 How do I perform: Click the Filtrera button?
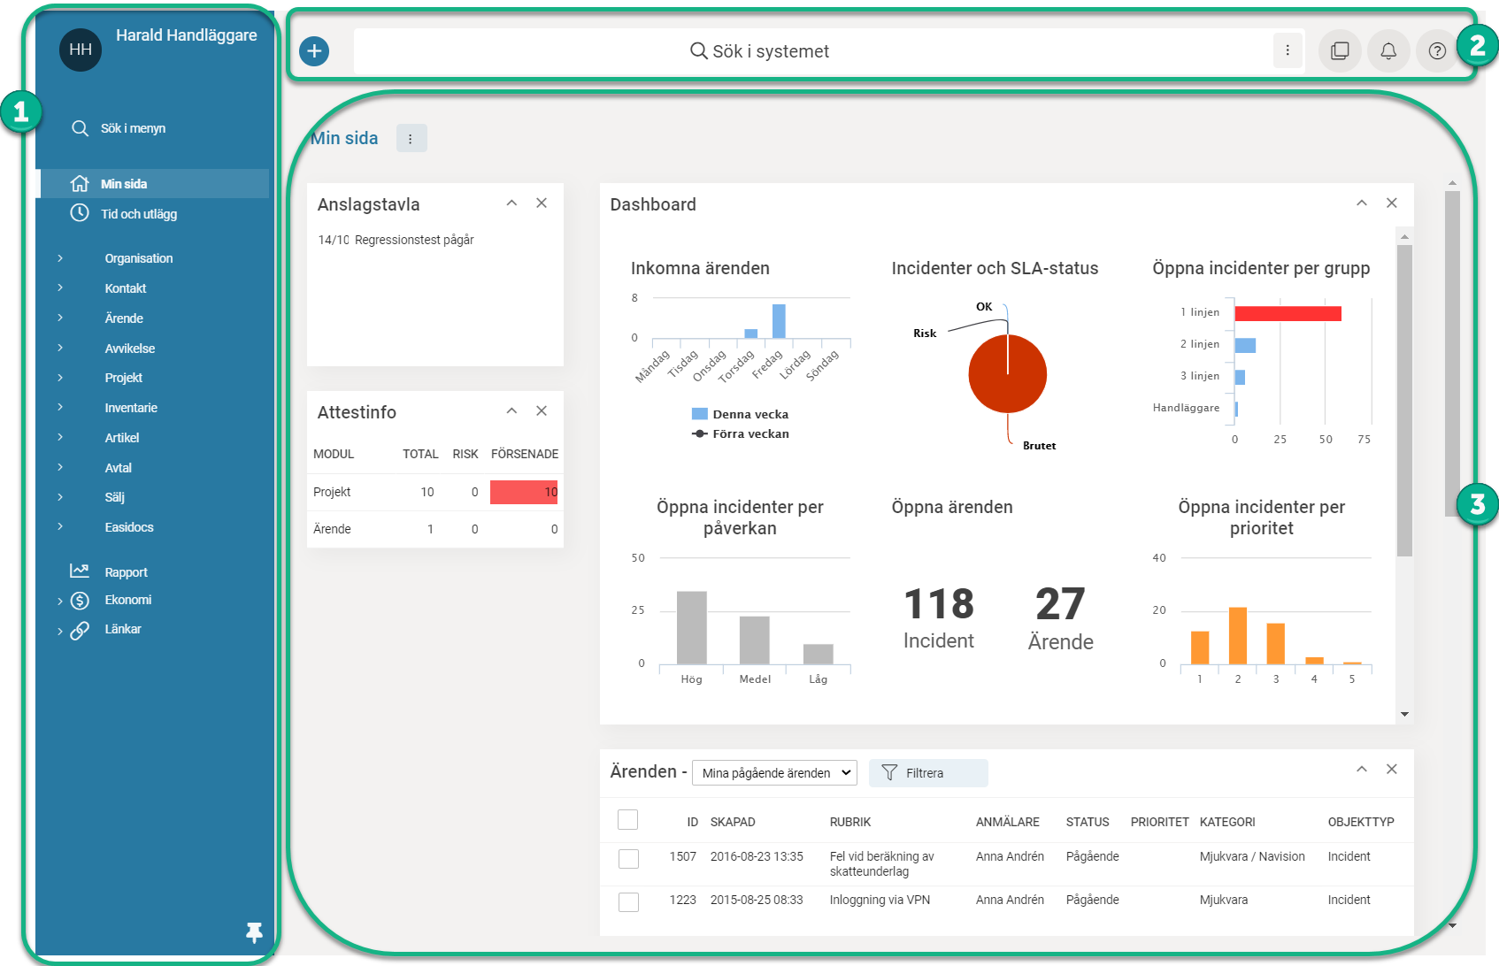[927, 773]
